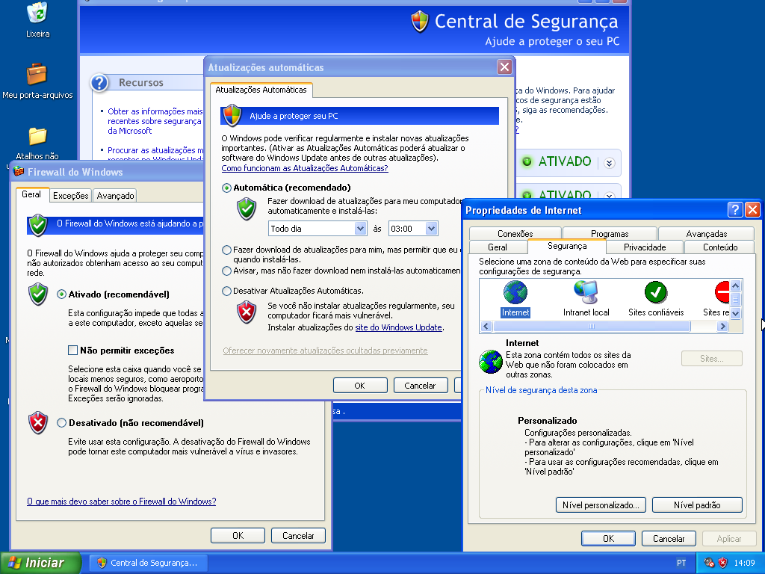Viewport: 765px width, 574px height.
Task: Click the 14:09 clock in system tray
Action: [744, 563]
